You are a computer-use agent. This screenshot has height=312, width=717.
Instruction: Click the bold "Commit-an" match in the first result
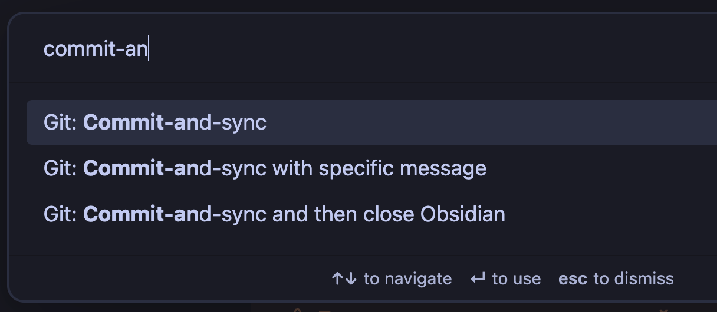[142, 122]
